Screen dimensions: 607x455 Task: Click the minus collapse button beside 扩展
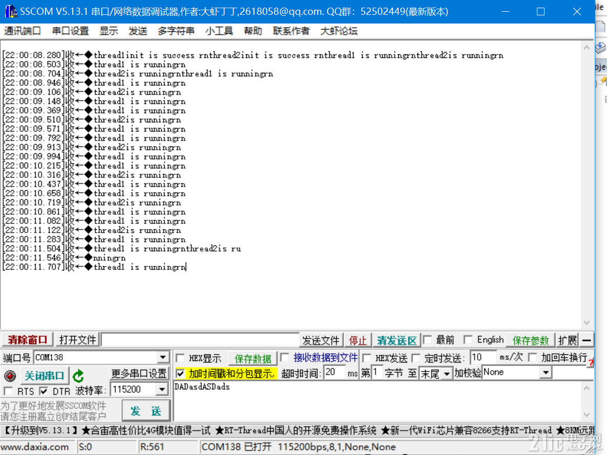(x=587, y=340)
